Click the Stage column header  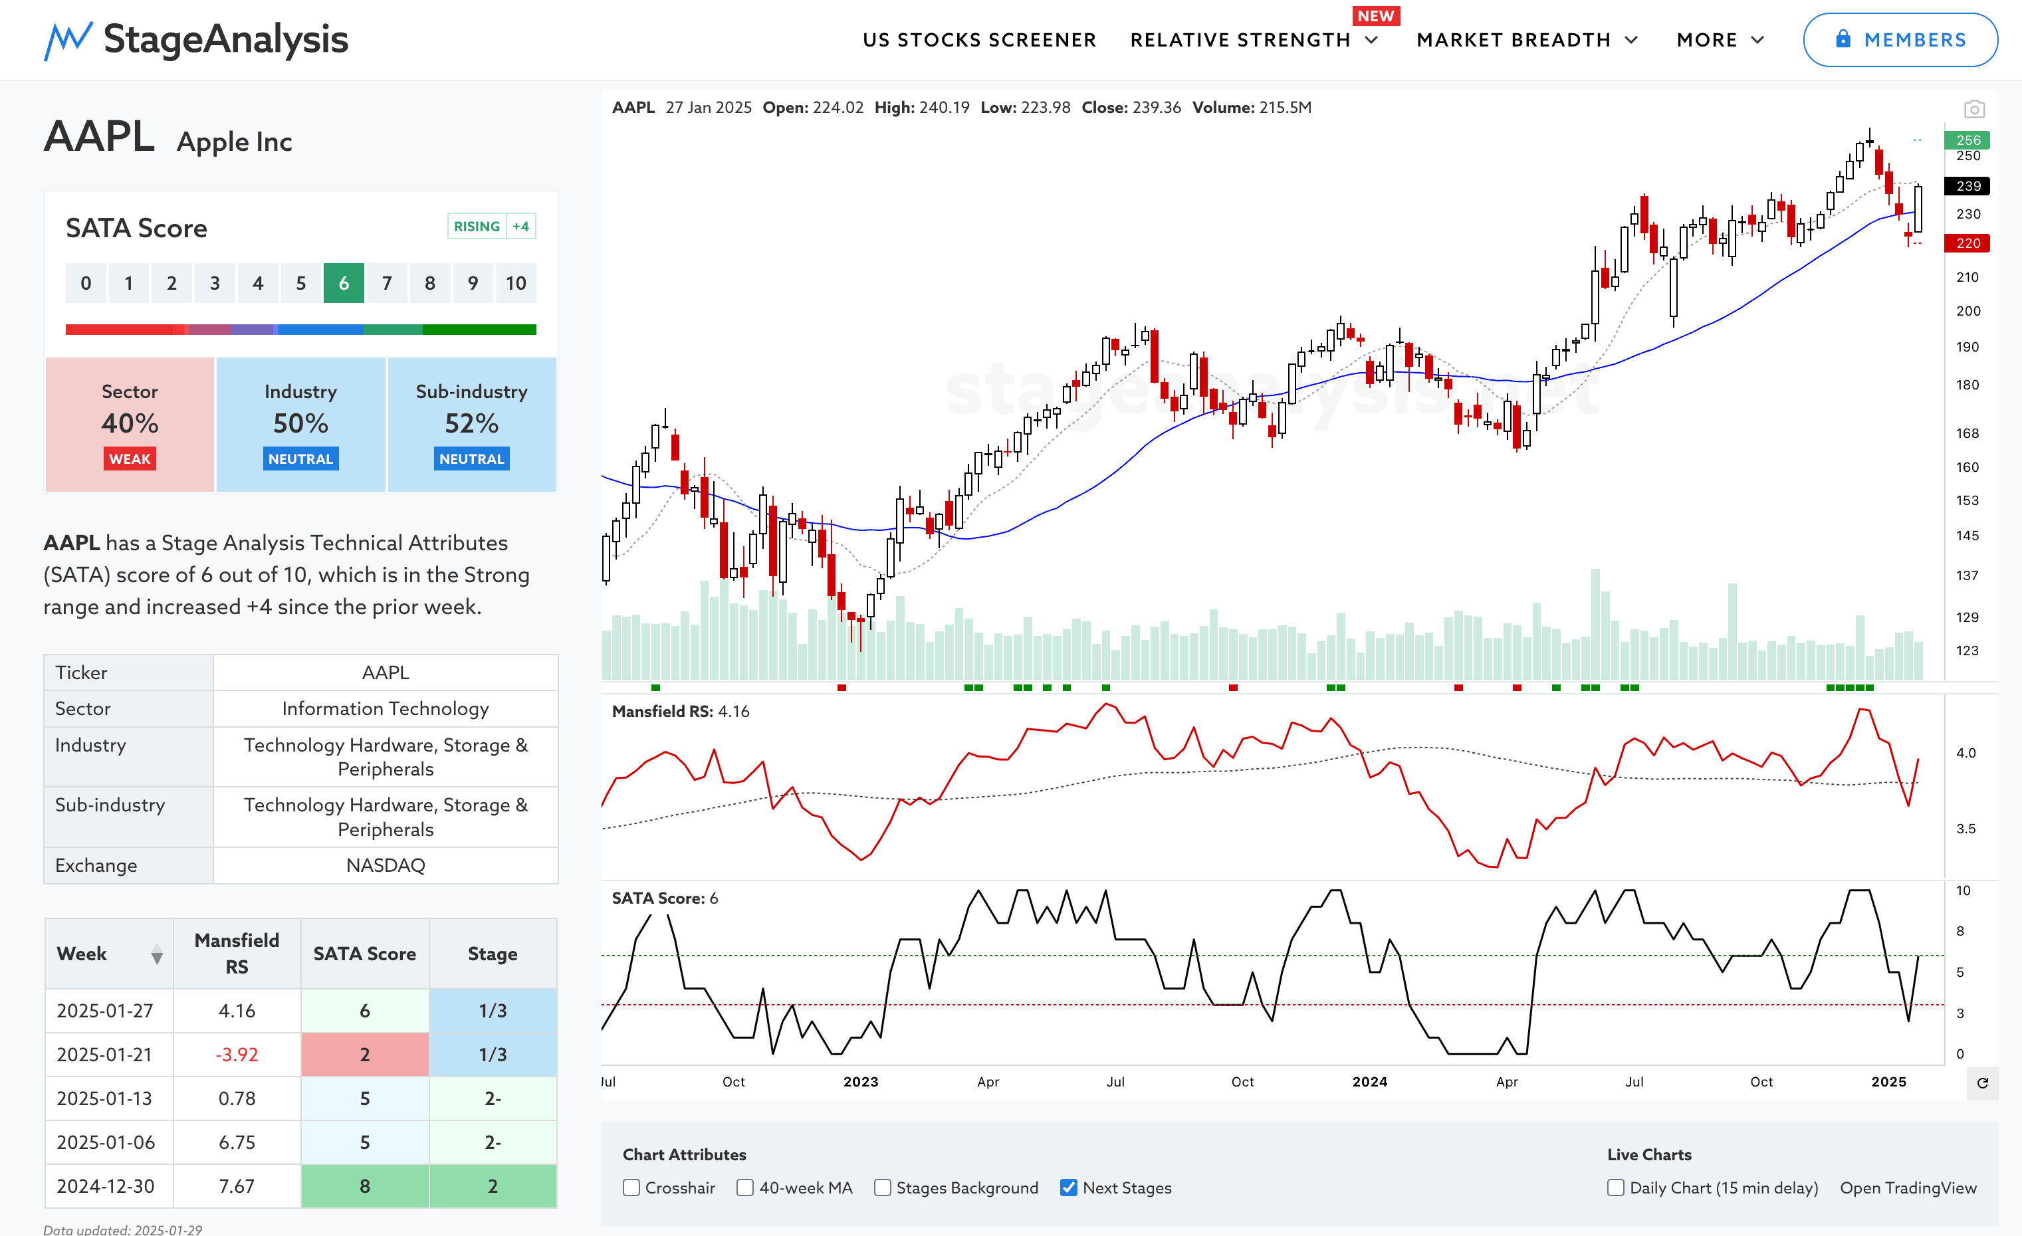493,953
